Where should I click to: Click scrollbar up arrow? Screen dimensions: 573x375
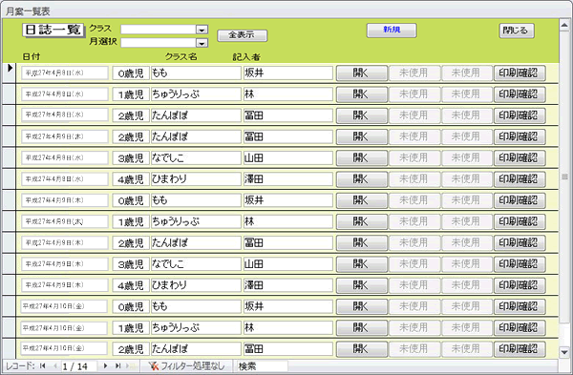point(564,26)
